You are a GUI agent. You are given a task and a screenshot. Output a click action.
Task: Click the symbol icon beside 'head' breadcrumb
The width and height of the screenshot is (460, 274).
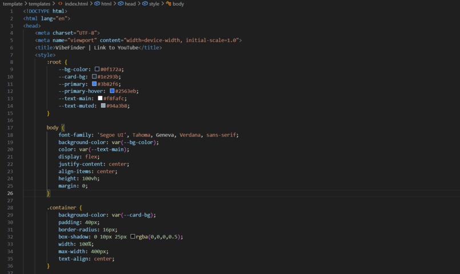click(120, 3)
